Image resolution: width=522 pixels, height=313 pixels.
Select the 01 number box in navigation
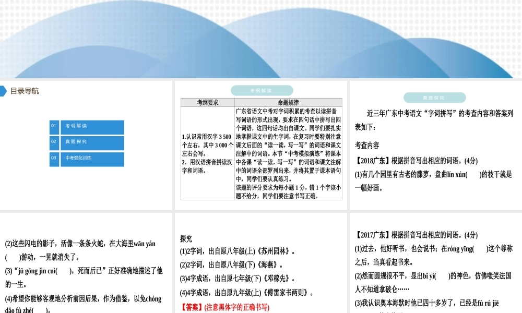coord(54,127)
